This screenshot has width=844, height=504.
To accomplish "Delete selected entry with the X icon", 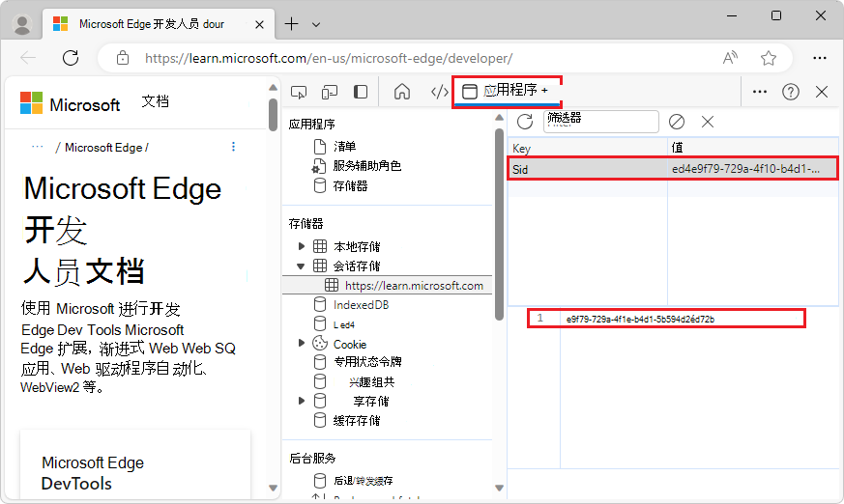I will point(708,122).
